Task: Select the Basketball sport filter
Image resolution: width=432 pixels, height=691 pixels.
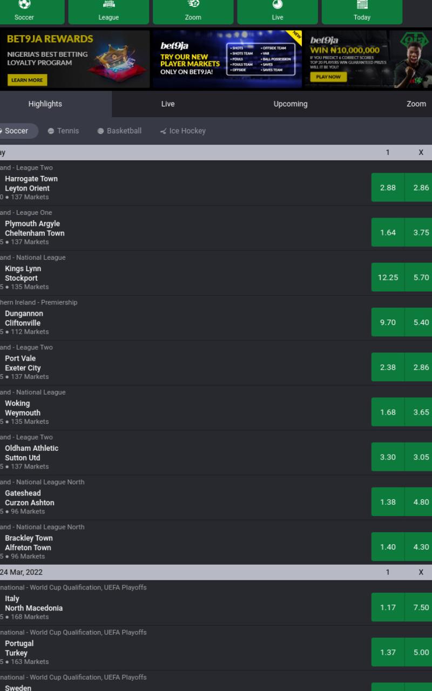Action: pos(119,131)
